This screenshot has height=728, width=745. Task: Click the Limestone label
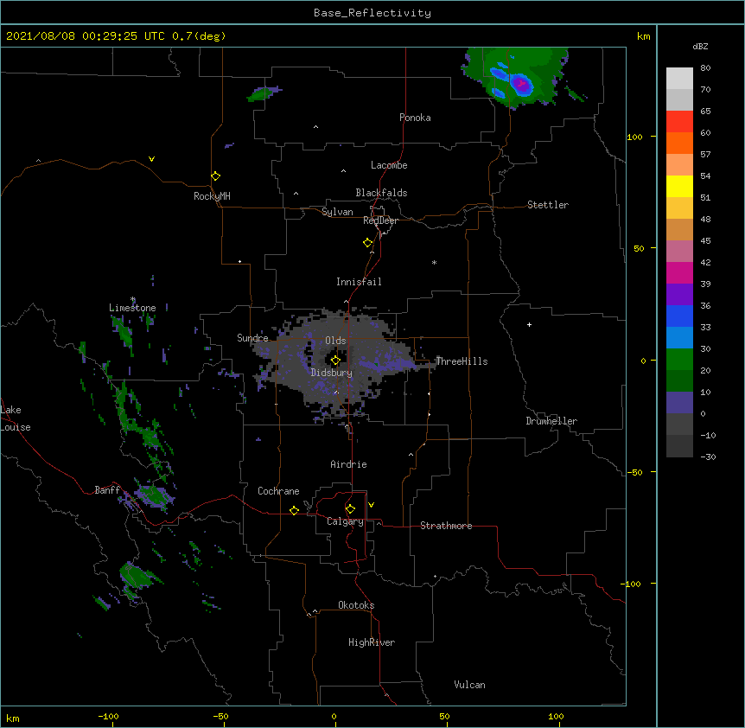[x=132, y=308]
